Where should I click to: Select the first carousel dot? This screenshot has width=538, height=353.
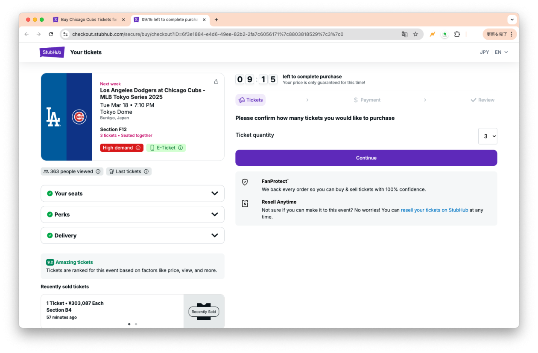coord(129,324)
